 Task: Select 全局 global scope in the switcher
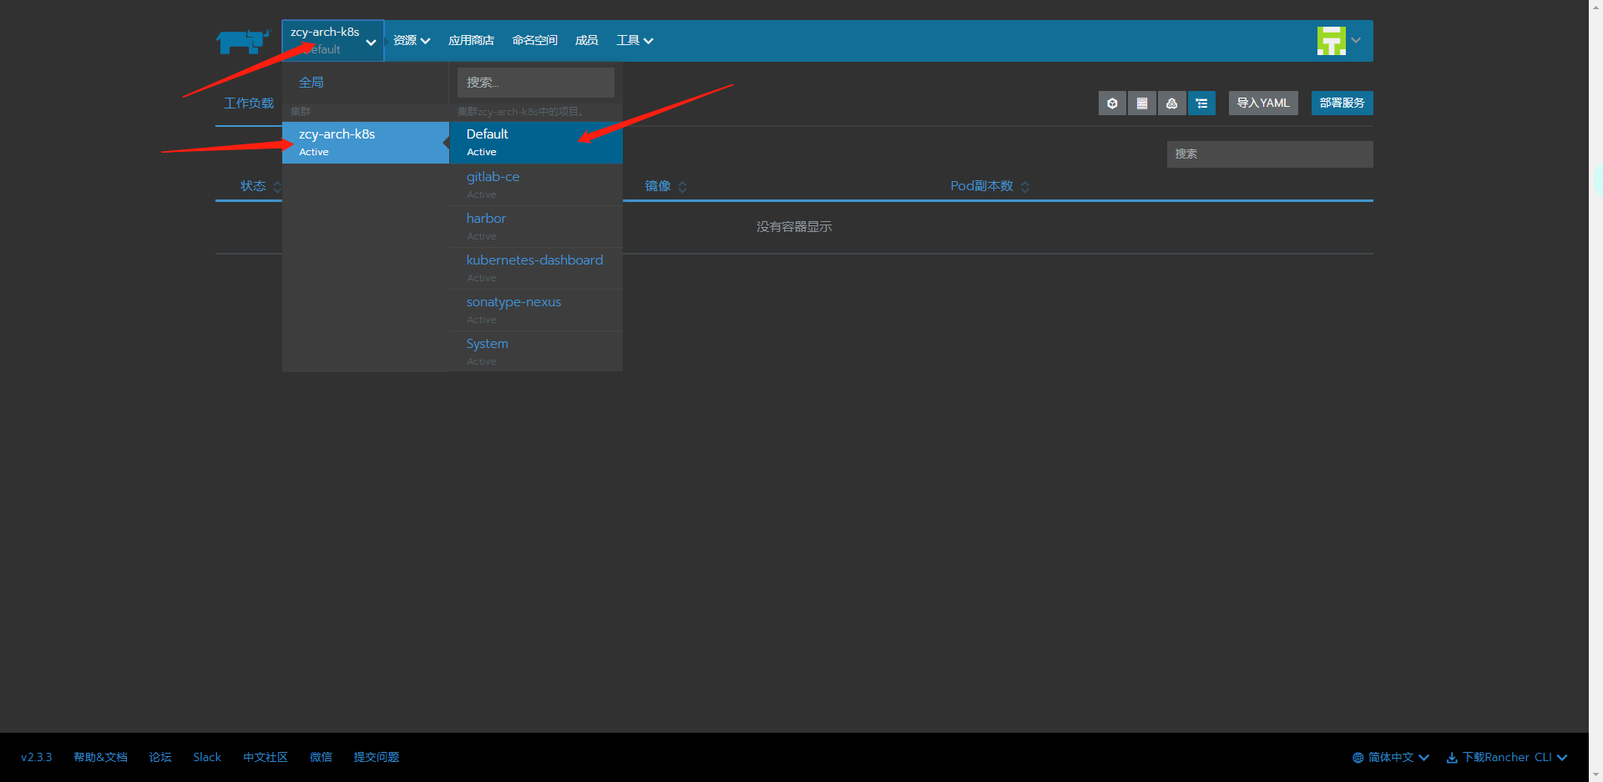tap(311, 83)
